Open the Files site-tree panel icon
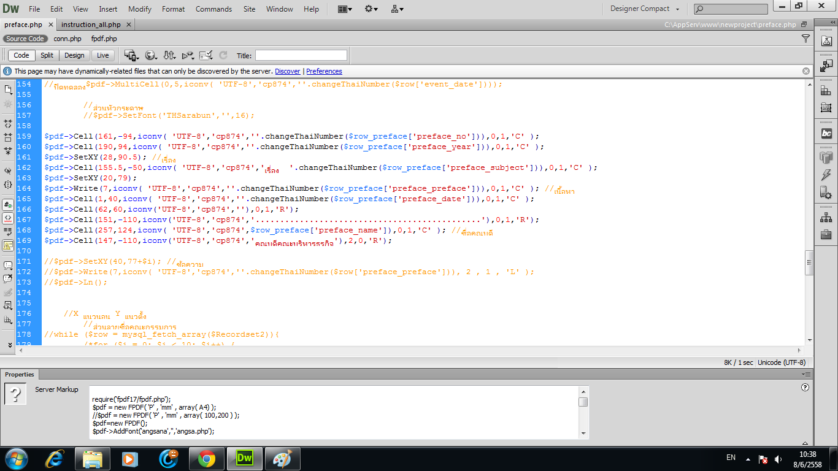838x471 pixels. (x=826, y=218)
